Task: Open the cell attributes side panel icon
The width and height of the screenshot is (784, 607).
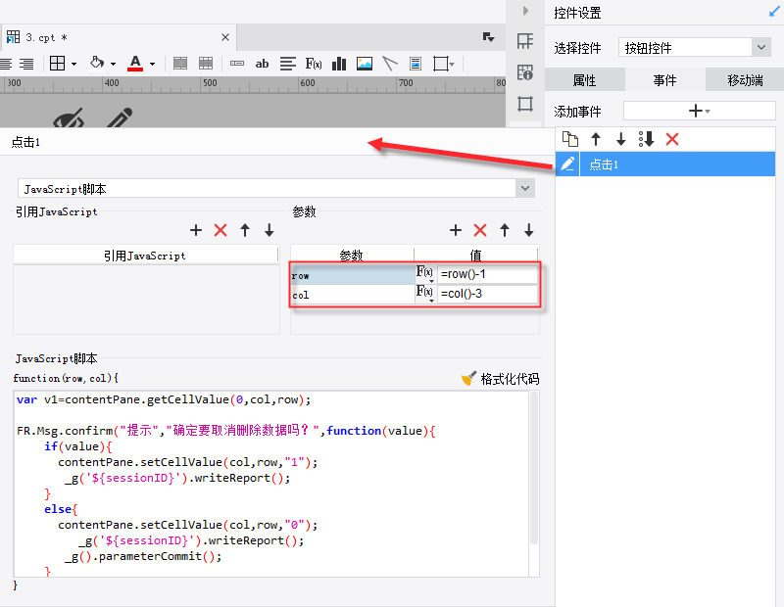Action: 525,72
